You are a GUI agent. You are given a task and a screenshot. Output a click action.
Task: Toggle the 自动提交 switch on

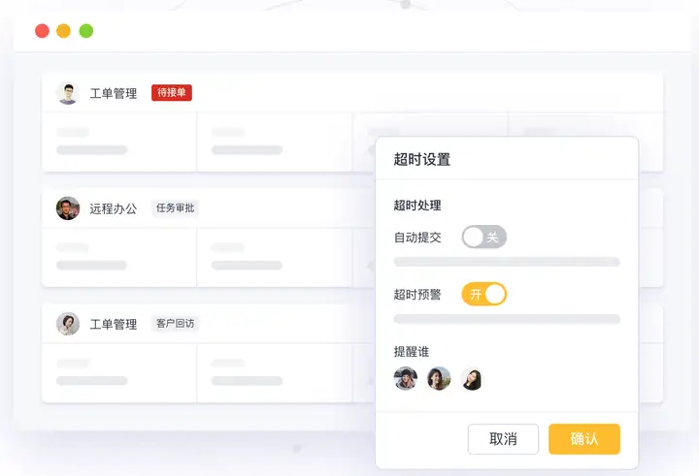[484, 237]
